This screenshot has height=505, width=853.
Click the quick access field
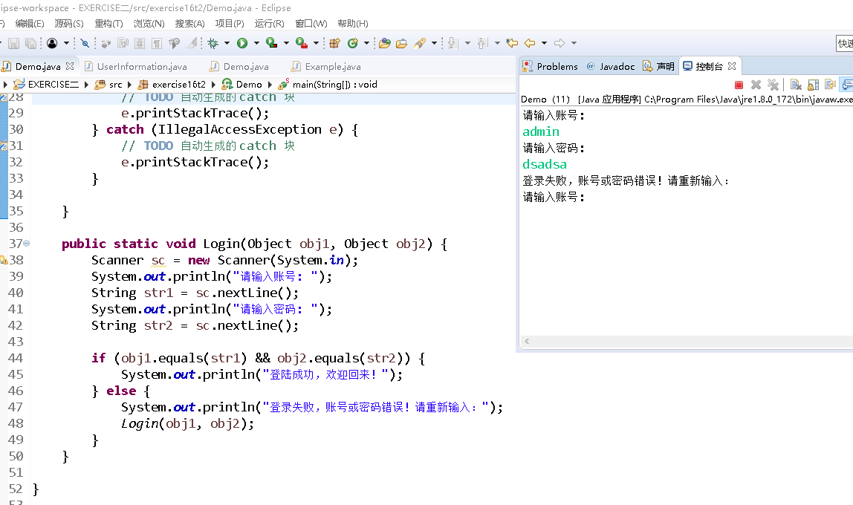[844, 44]
